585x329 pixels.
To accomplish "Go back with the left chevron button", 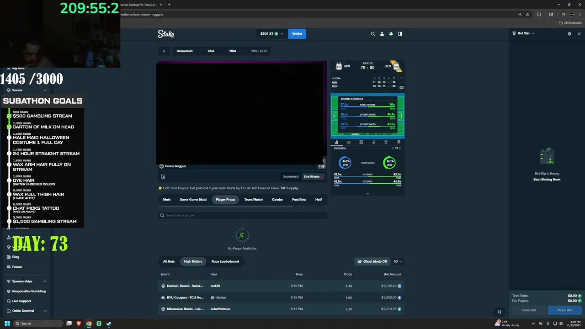I will click(164, 51).
